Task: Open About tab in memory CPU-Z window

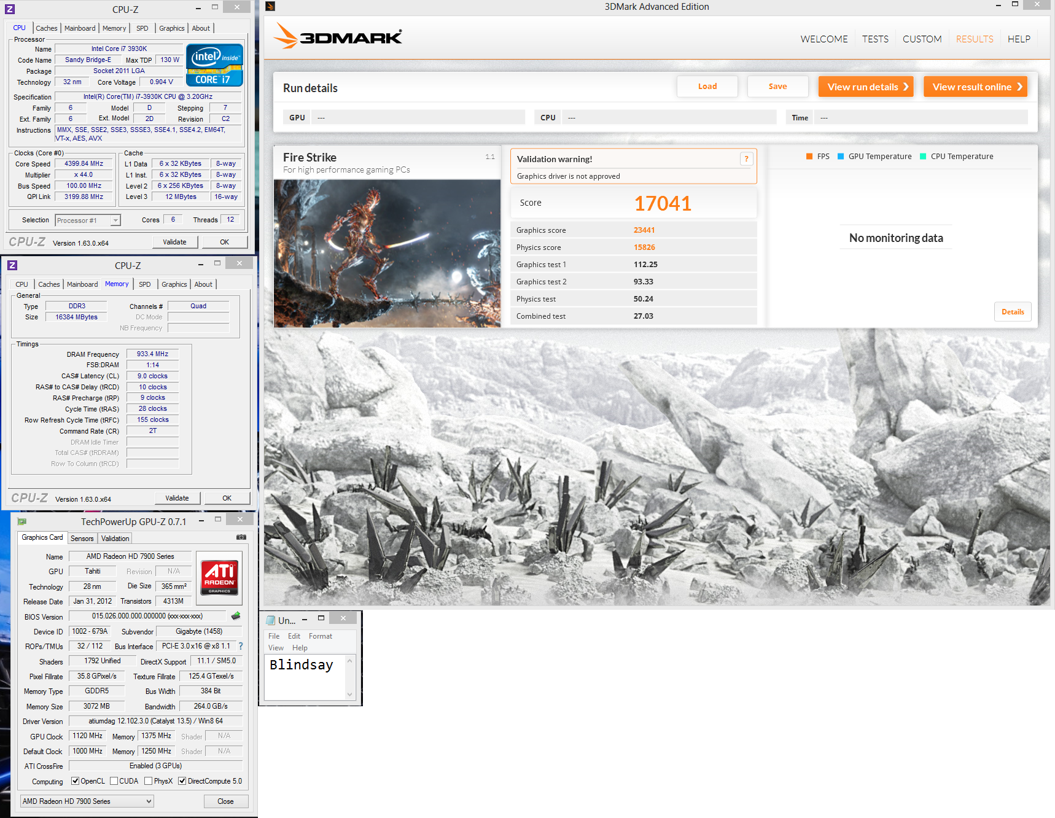Action: [x=203, y=284]
